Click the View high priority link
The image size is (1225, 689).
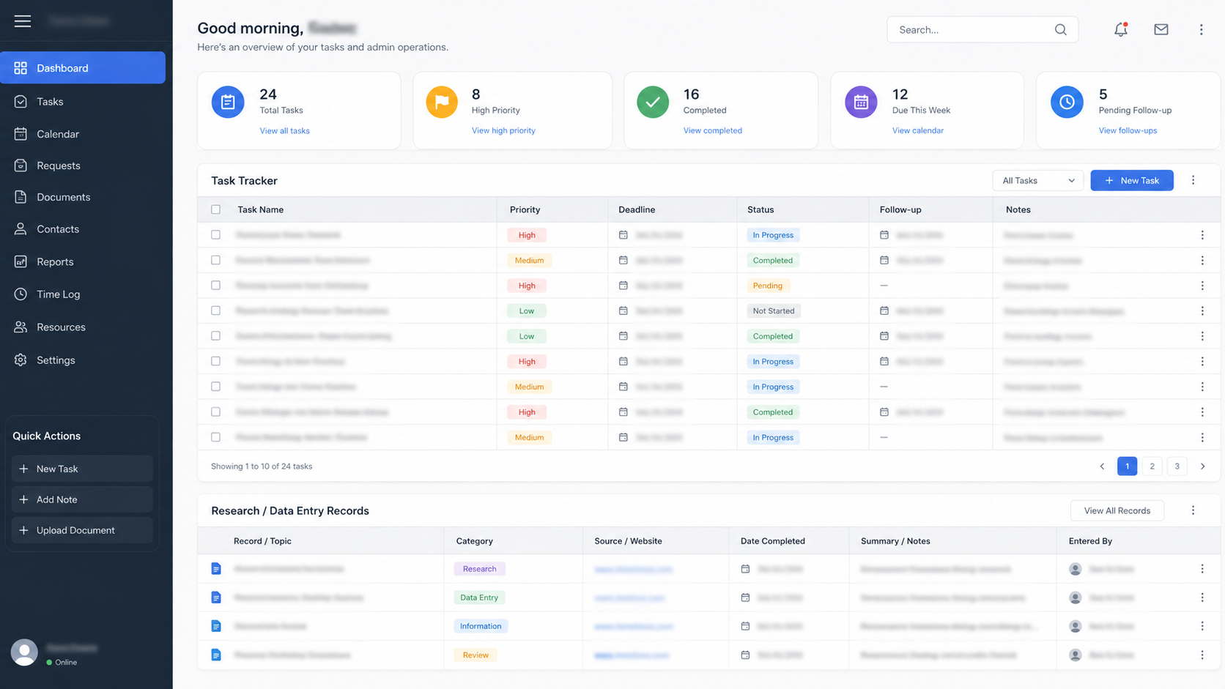503,130
